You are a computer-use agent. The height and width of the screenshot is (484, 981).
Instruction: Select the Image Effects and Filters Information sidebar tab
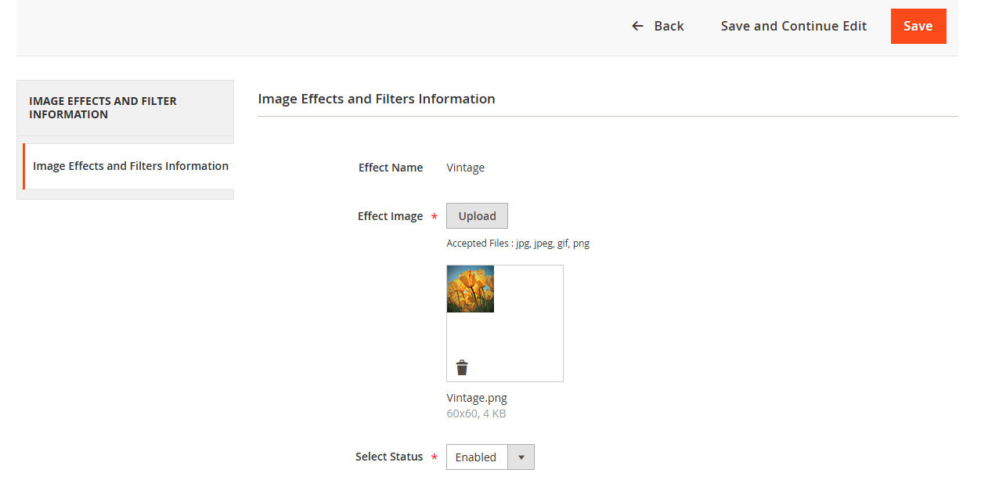130,166
